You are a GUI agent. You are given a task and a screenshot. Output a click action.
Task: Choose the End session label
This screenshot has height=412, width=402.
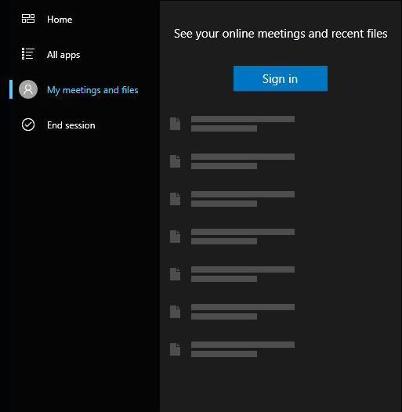[71, 125]
